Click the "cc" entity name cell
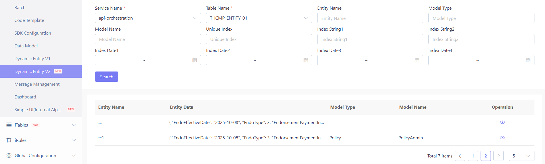Screen dimensions: 545x164 click(x=100, y=123)
